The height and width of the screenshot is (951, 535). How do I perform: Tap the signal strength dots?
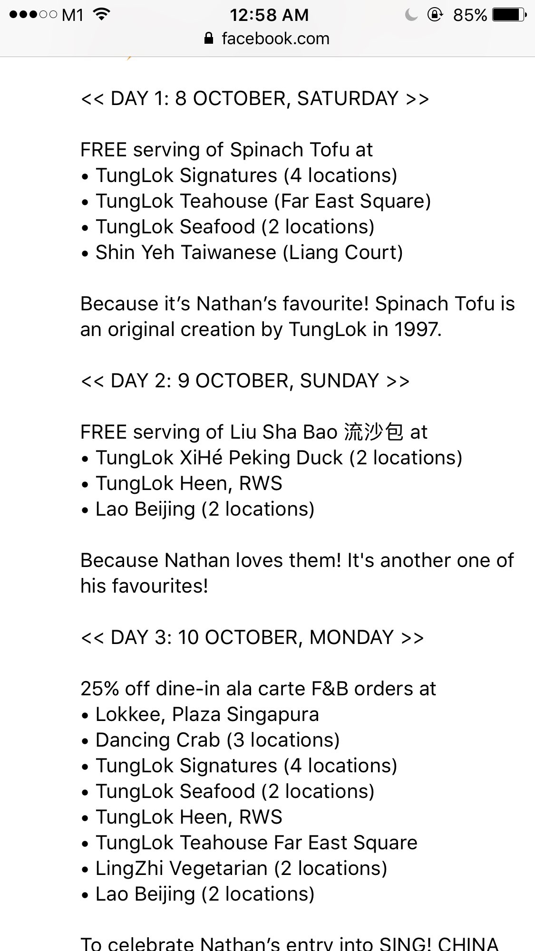pos(33,15)
